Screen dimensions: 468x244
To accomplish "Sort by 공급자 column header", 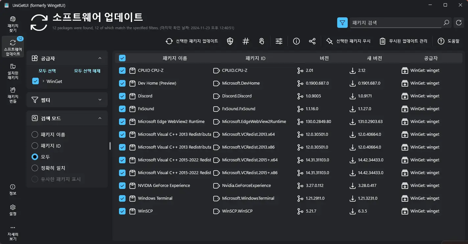I will (431, 58).
